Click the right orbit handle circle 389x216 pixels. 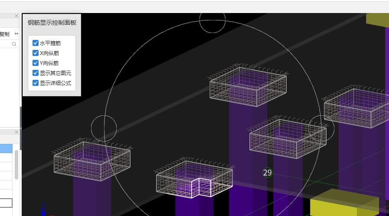point(321,128)
